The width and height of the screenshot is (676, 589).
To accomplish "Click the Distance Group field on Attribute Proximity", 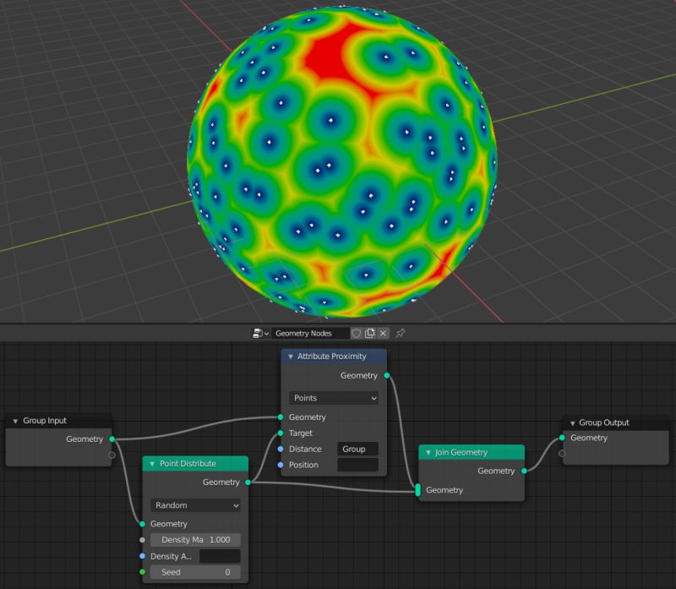I will click(357, 449).
